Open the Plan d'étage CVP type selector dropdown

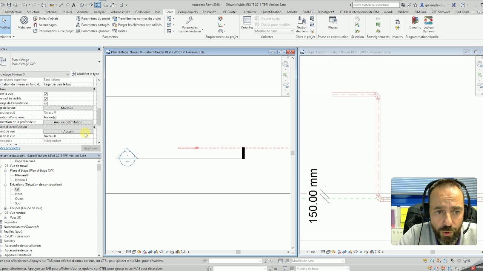99,62
